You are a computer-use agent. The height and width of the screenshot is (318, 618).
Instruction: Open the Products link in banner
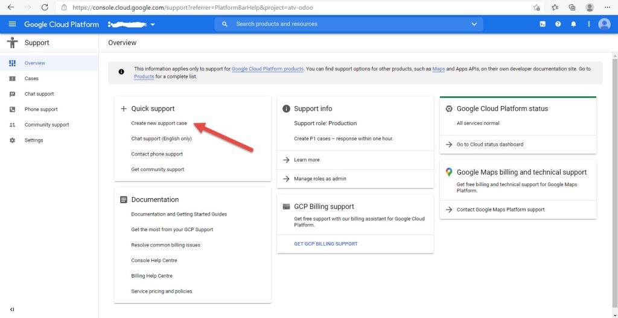[x=144, y=76]
